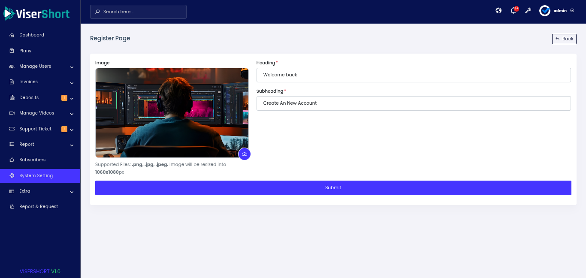Click the admin avatar icon

[545, 11]
